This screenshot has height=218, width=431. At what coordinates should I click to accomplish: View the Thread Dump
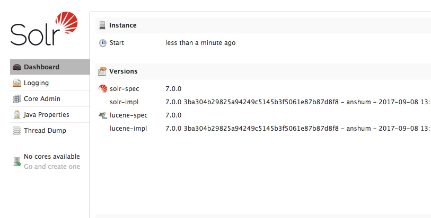45,131
